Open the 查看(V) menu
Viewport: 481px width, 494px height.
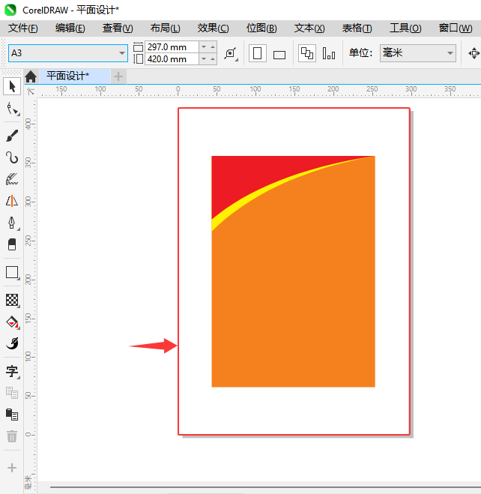118,28
